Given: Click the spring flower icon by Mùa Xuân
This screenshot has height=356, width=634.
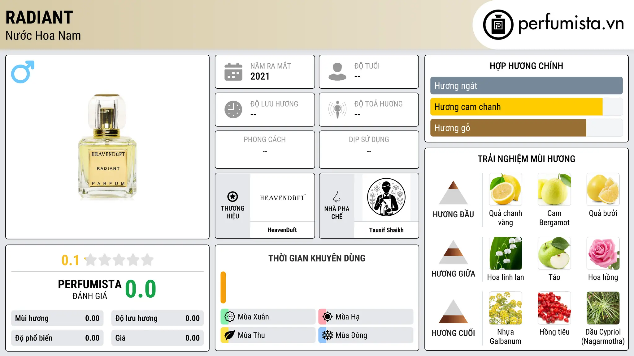Looking at the screenshot, I should (x=230, y=317).
